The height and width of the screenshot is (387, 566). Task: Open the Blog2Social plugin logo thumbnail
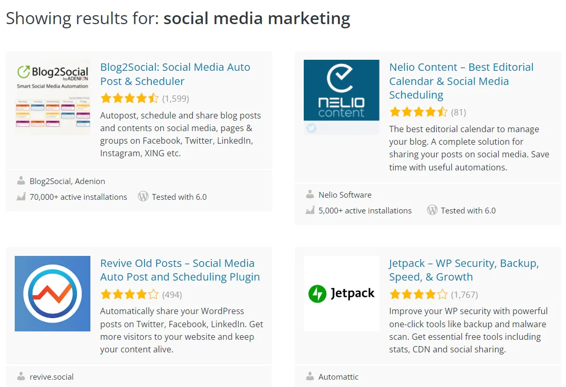(x=53, y=98)
